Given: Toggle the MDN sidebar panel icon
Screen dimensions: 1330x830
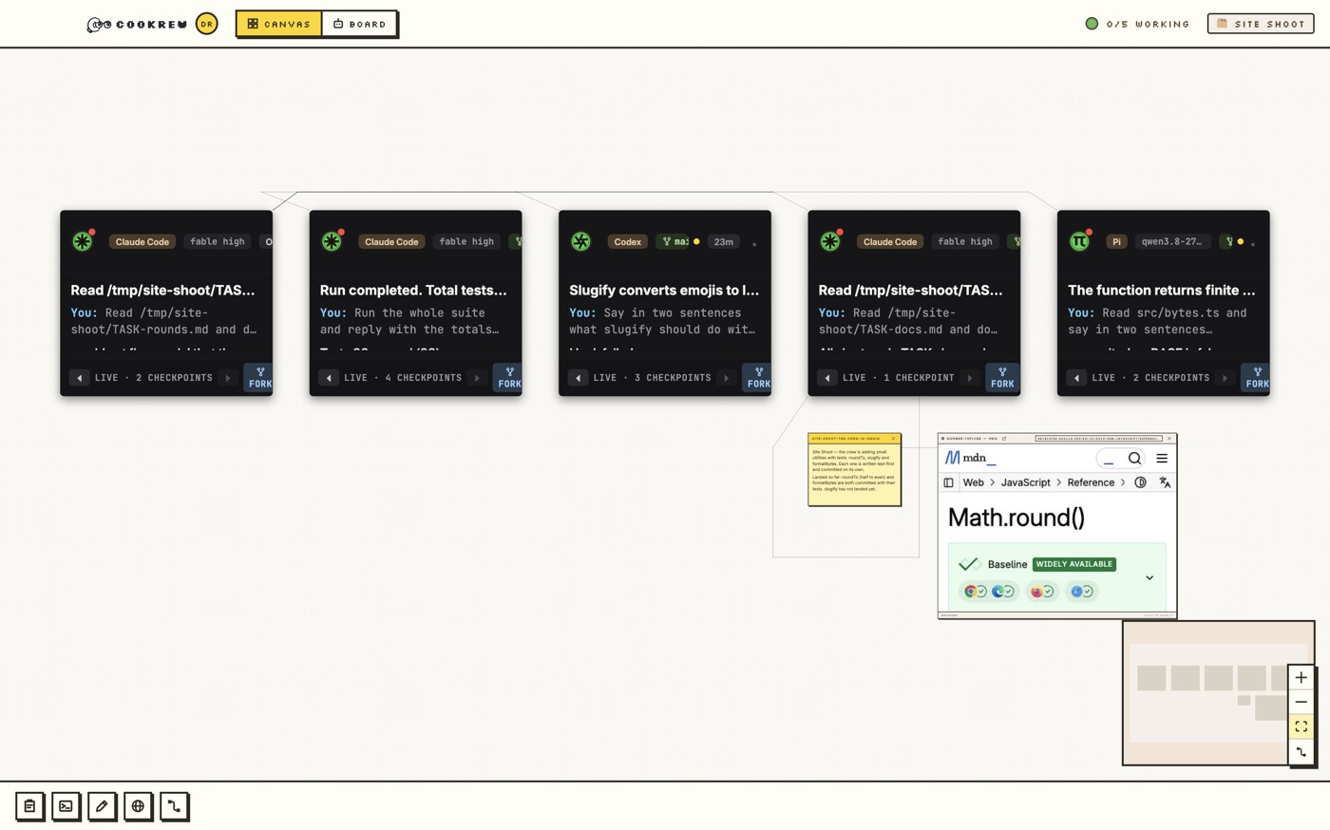Looking at the screenshot, I should coord(948,482).
